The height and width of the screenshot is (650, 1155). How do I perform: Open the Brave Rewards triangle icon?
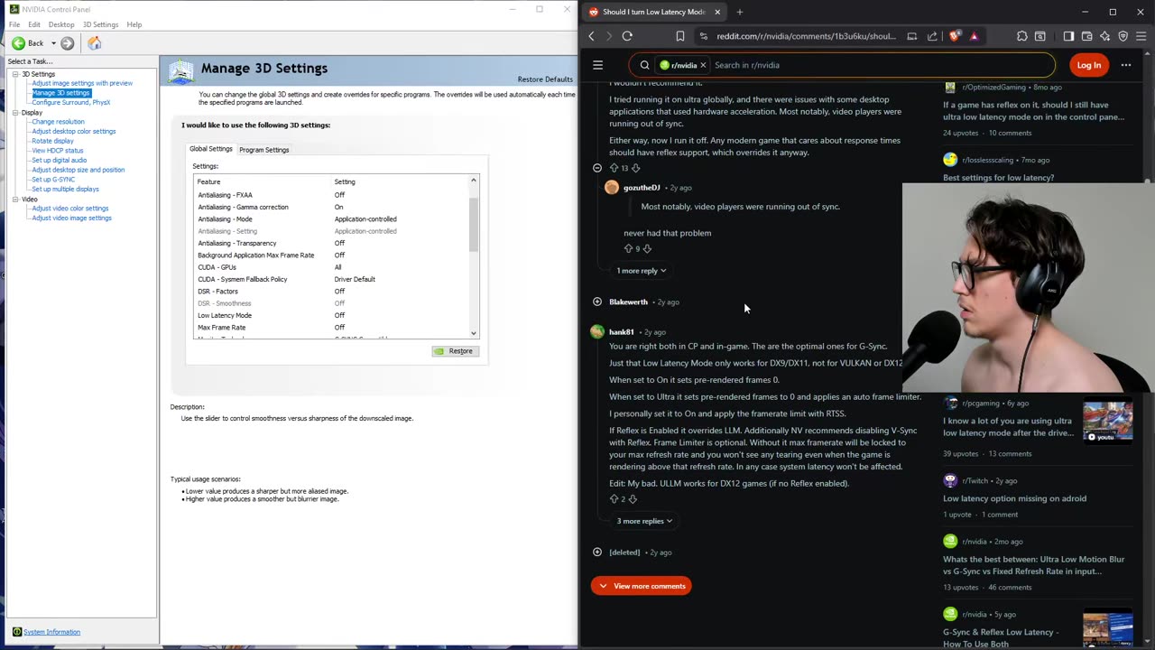pyautogui.click(x=974, y=36)
